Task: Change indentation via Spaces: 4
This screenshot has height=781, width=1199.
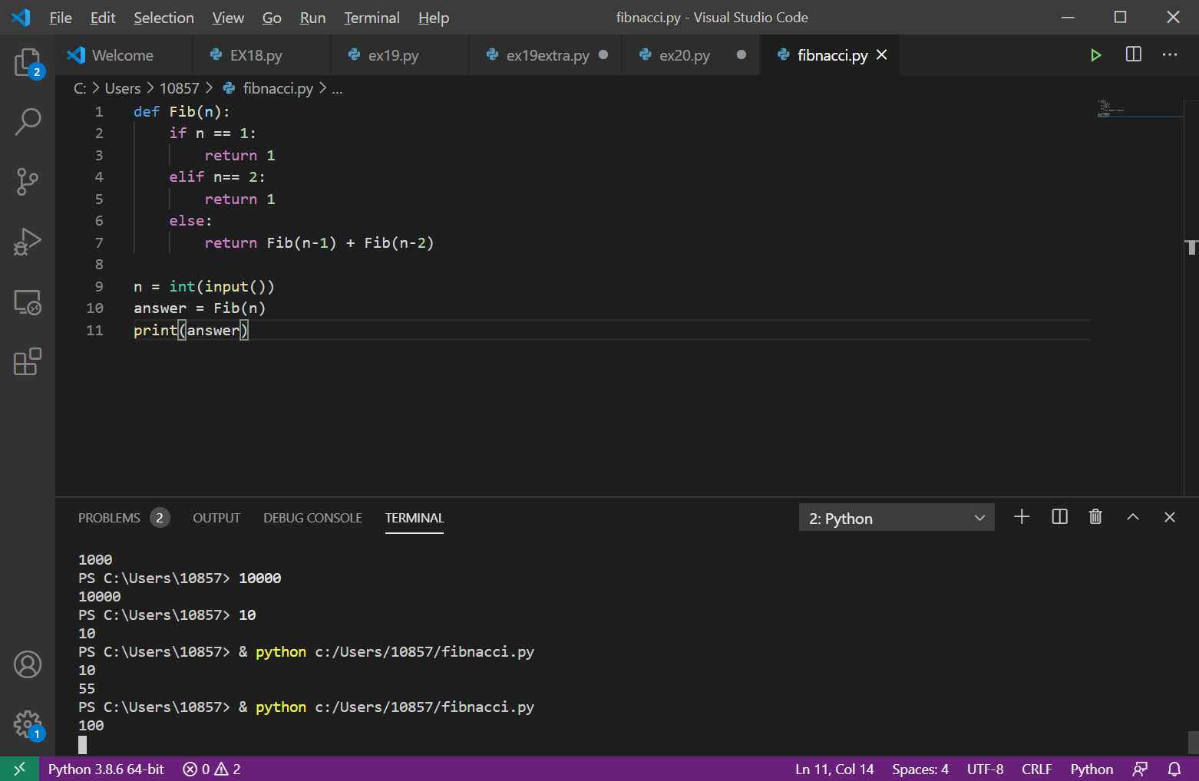Action: (x=920, y=769)
